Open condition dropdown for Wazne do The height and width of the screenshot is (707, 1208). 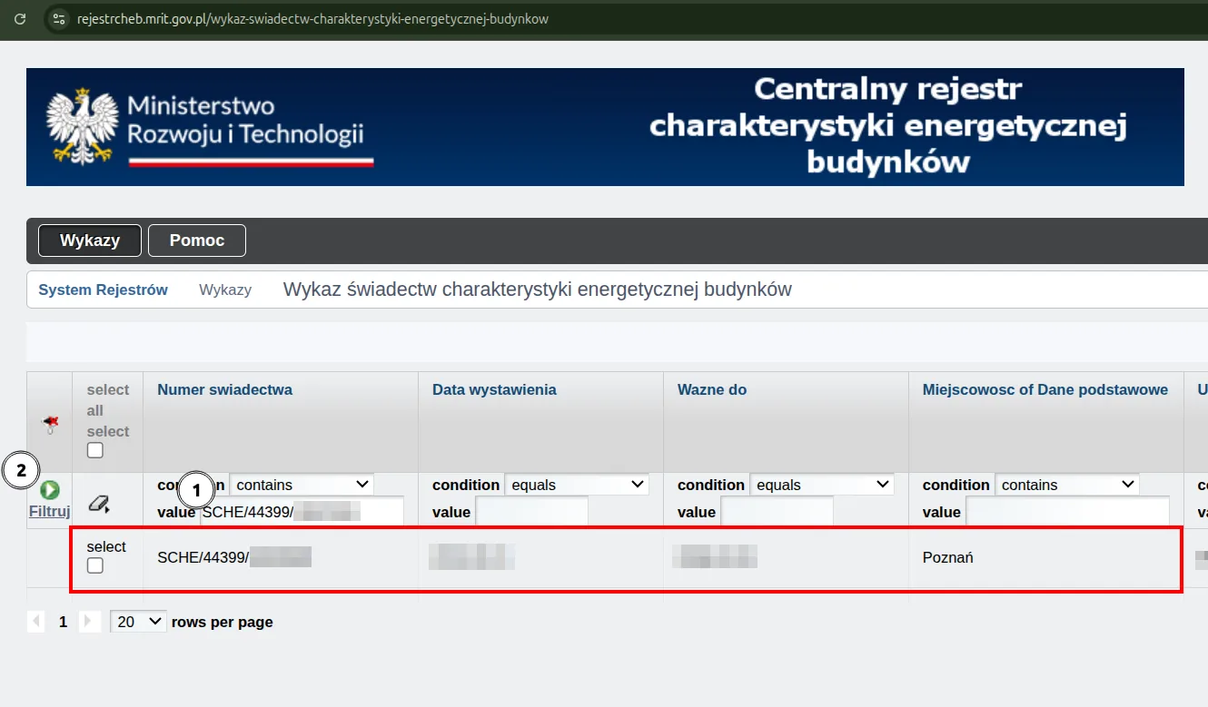click(822, 485)
